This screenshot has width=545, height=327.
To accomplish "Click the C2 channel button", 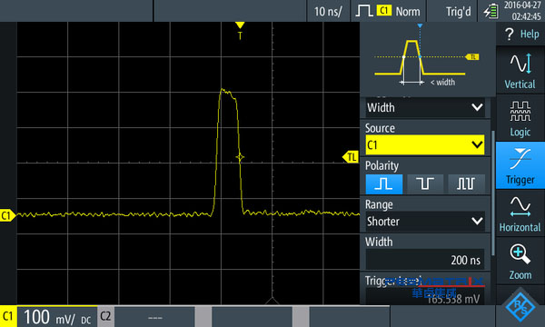I will 105,316.
